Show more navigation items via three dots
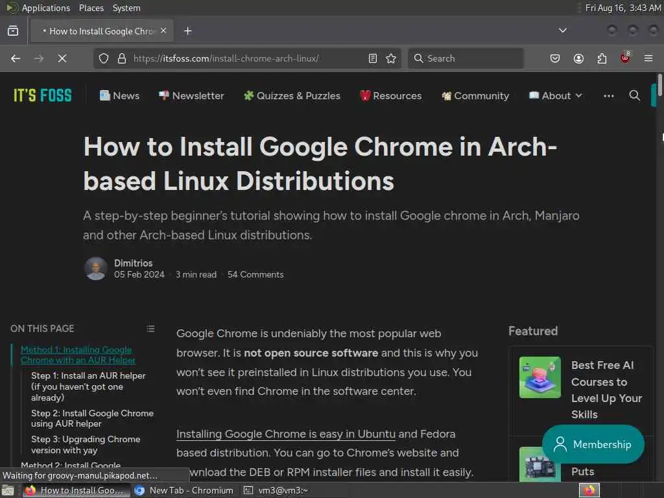The image size is (664, 498). click(608, 96)
